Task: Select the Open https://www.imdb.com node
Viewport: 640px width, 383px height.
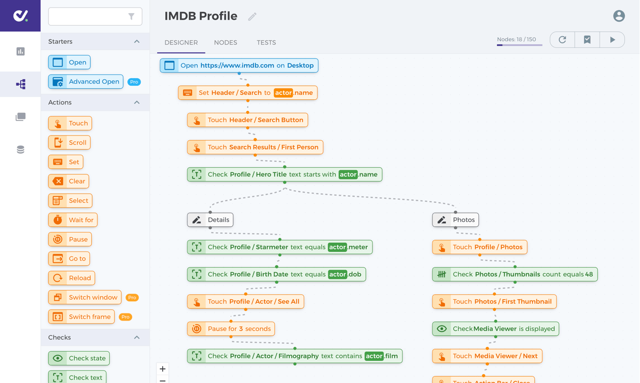Action: (x=239, y=66)
